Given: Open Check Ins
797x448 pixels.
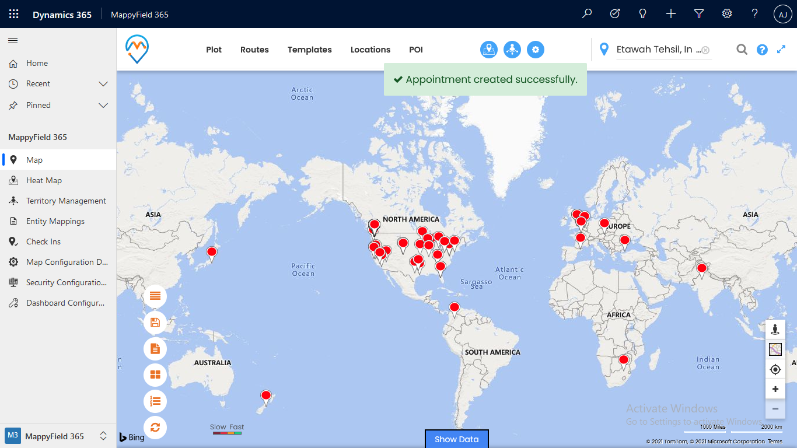Looking at the screenshot, I should click(x=58, y=242).
